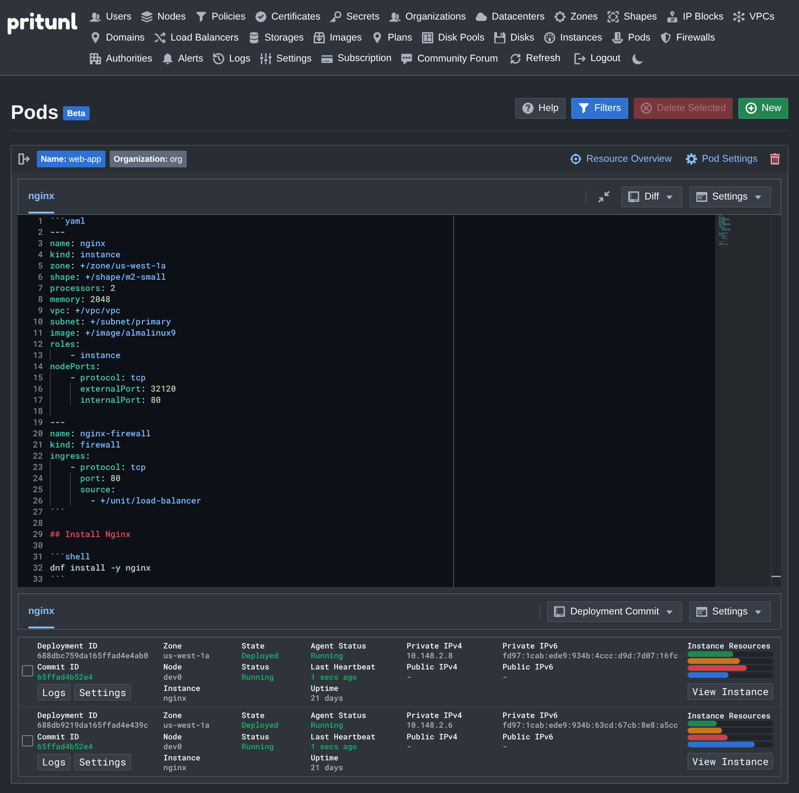Image resolution: width=799 pixels, height=793 pixels.
Task: Toggle dark mode with the moon icon
Action: [x=638, y=59]
